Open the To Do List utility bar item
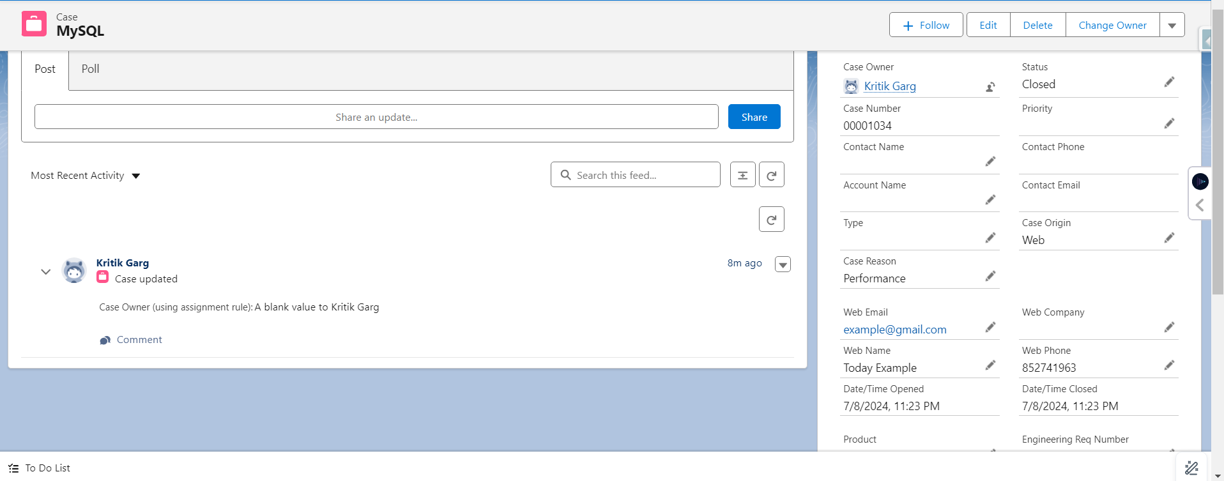The height and width of the screenshot is (481, 1224). coord(40,468)
